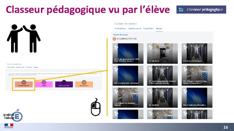Select the Classeur tab in right panel
The width and height of the screenshot is (234, 131).
point(159,28)
